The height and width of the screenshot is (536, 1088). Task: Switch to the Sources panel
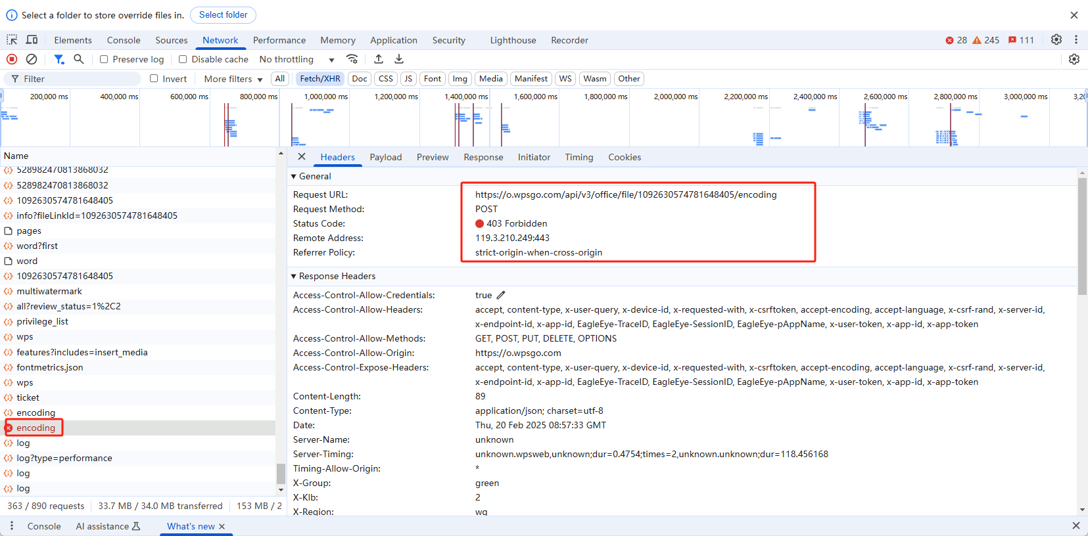point(172,40)
